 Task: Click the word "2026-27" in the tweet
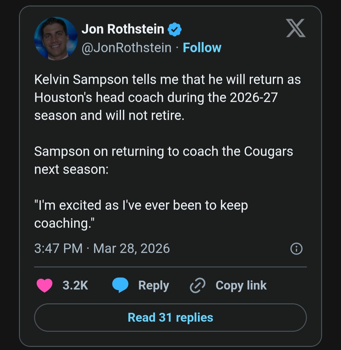254,97
